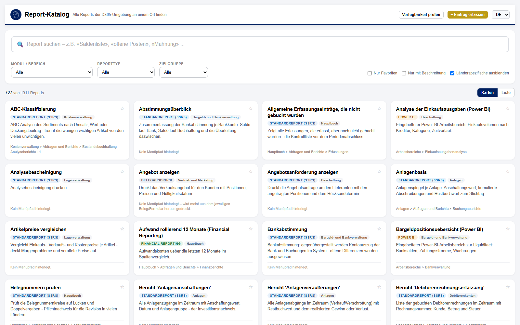
Task: Click POWER BI tag on Bargeldpositionsuebersicht card
Action: tap(407, 238)
